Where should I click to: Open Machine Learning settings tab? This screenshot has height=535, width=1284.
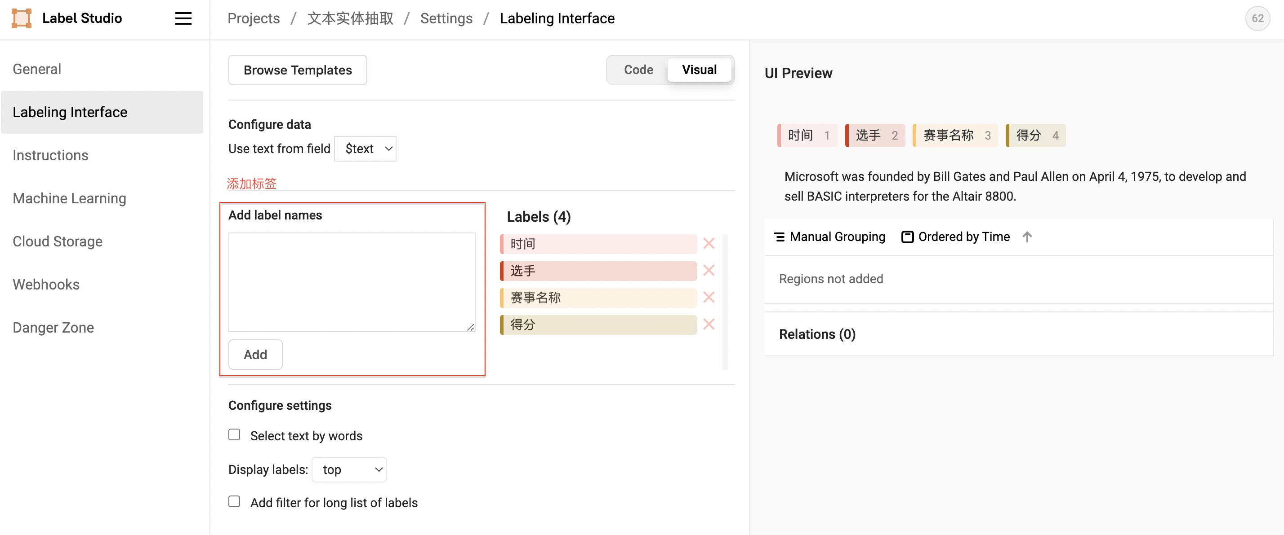pyautogui.click(x=69, y=198)
